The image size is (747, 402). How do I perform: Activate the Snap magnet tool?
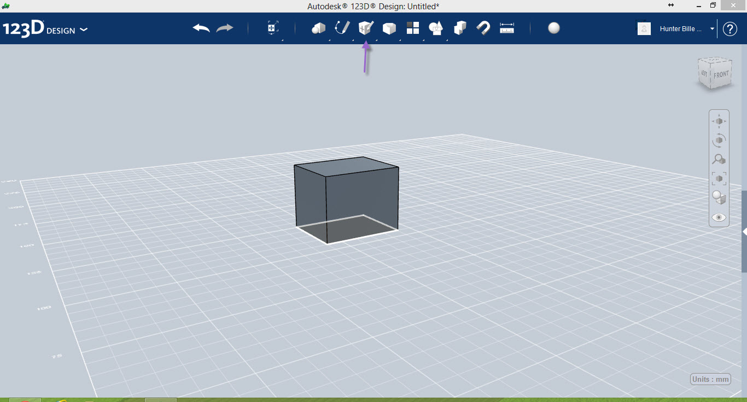tap(483, 28)
